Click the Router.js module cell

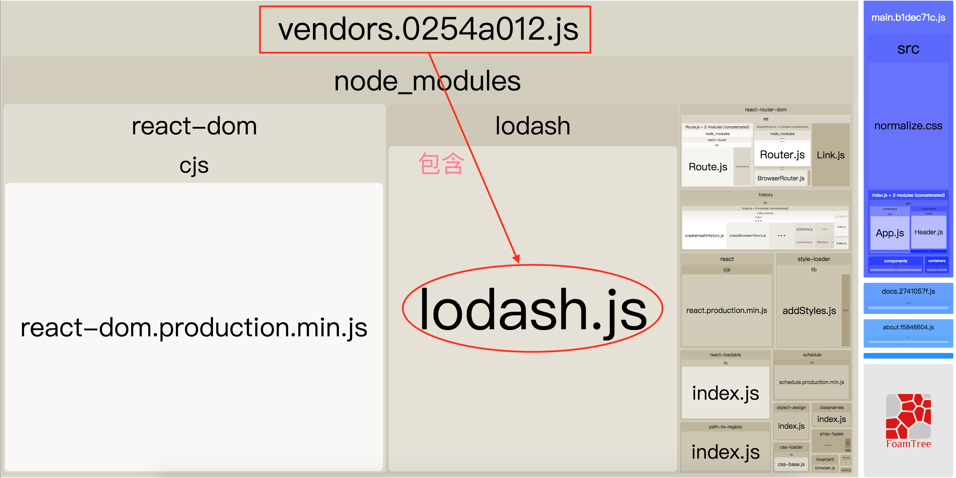(782, 154)
